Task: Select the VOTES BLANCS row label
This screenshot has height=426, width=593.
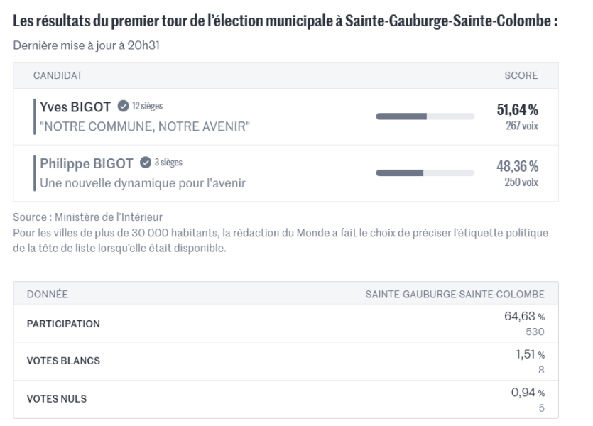Action: [x=63, y=361]
